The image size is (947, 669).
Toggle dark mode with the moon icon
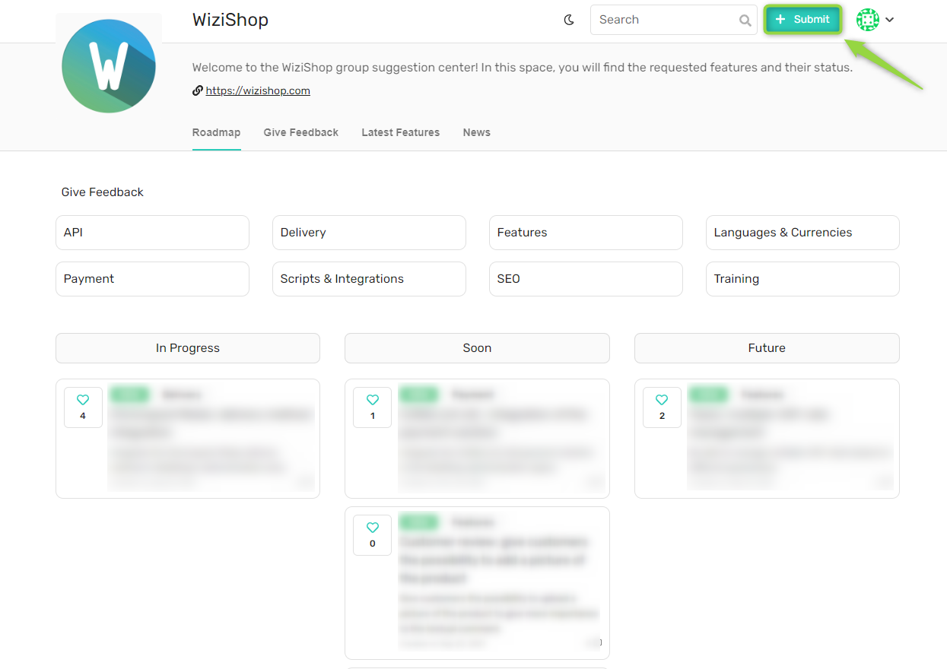click(569, 20)
